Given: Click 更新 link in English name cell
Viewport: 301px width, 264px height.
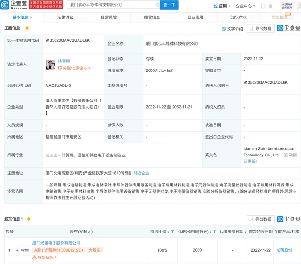Looking at the screenshot, I should (x=251, y=161).
